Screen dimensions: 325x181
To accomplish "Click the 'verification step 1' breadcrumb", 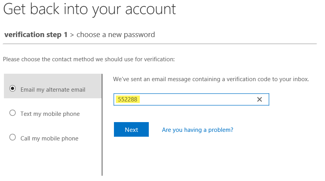I will pyautogui.click(x=36, y=35).
